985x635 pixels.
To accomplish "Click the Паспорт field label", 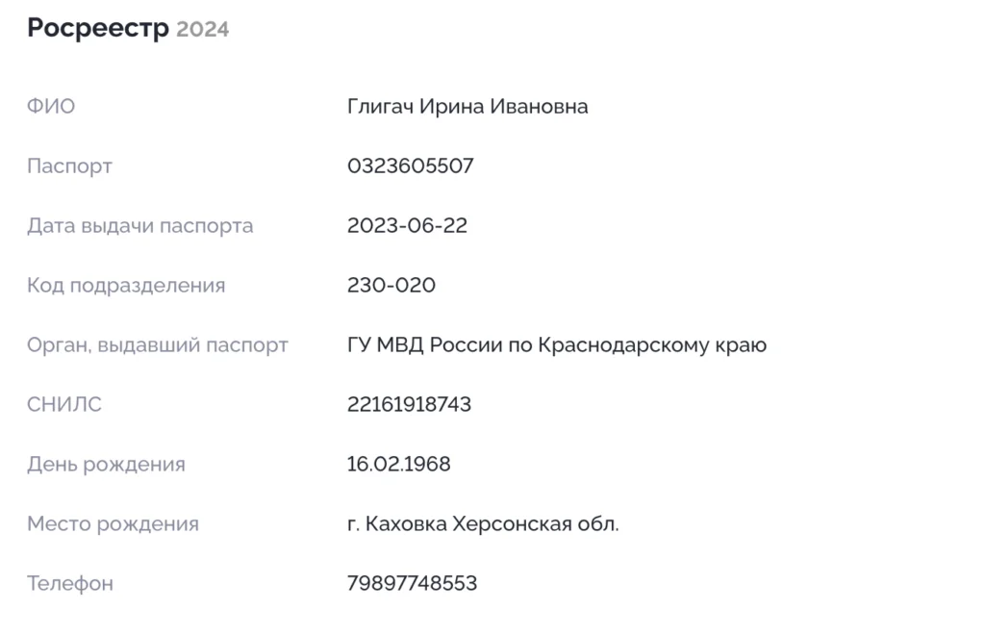I will pyautogui.click(x=69, y=165).
